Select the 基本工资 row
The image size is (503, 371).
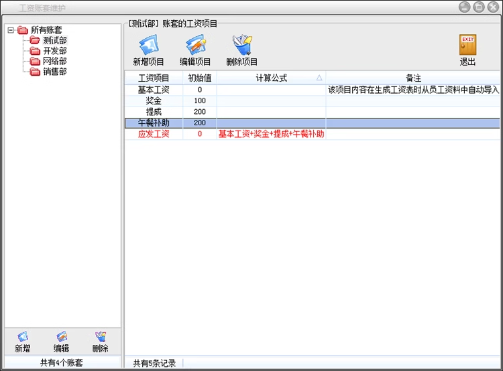pos(312,90)
